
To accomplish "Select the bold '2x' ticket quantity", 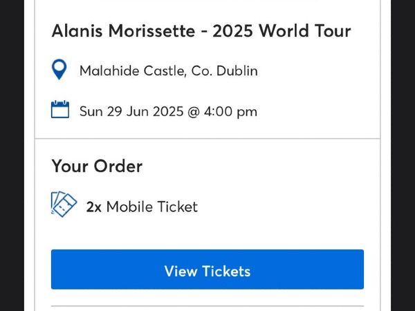I will tap(93, 207).
